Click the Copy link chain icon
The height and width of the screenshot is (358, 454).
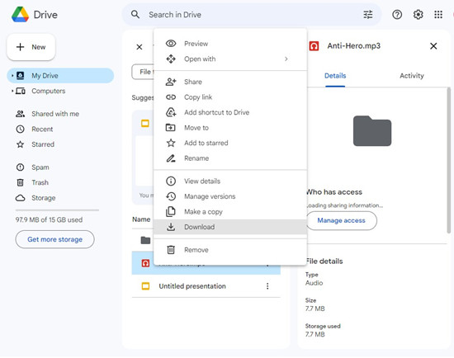coord(171,97)
